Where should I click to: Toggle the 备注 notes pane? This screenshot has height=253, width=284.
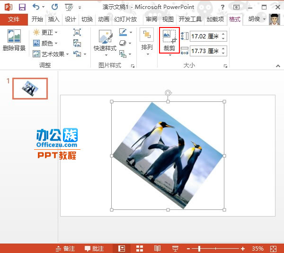[65, 248]
